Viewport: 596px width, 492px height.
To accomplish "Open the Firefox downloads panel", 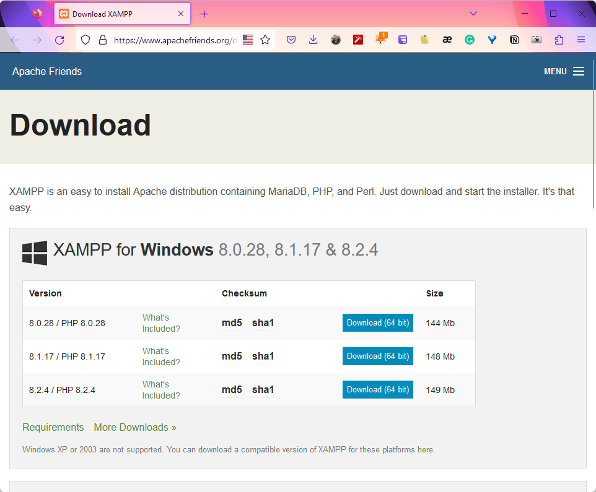I will click(313, 40).
